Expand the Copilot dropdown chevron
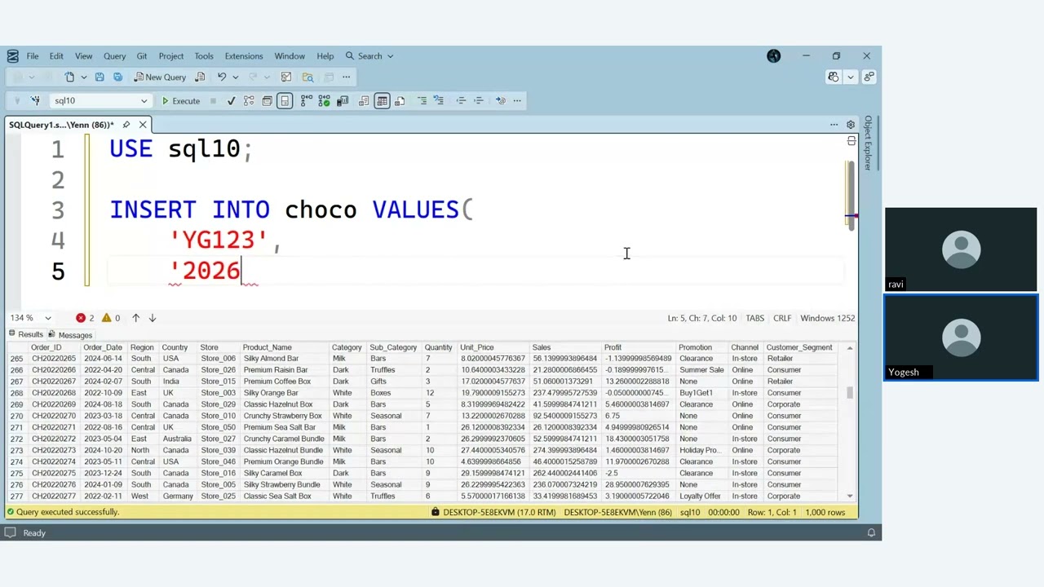 click(x=851, y=77)
